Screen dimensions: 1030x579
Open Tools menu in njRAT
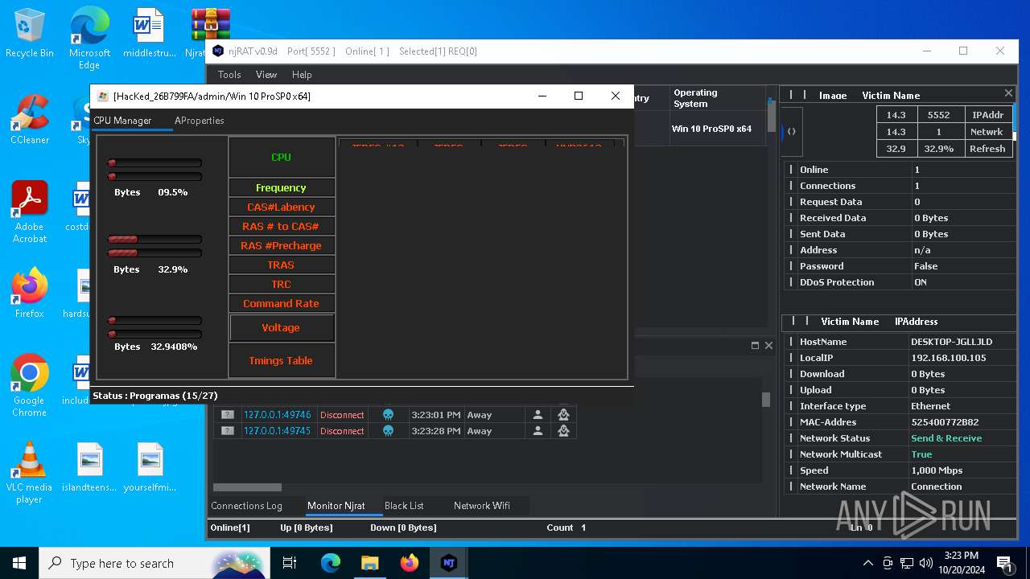229,75
